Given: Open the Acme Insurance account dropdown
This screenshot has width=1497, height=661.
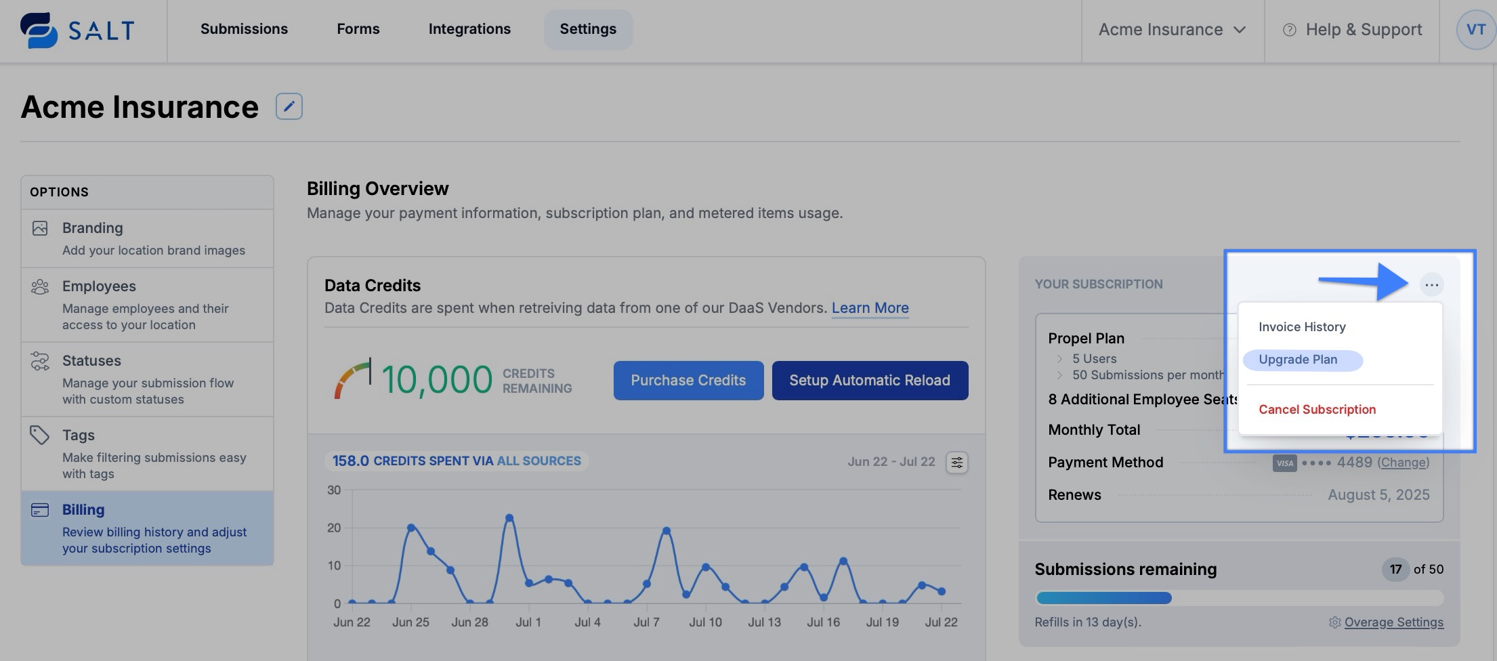Looking at the screenshot, I should 1173,30.
